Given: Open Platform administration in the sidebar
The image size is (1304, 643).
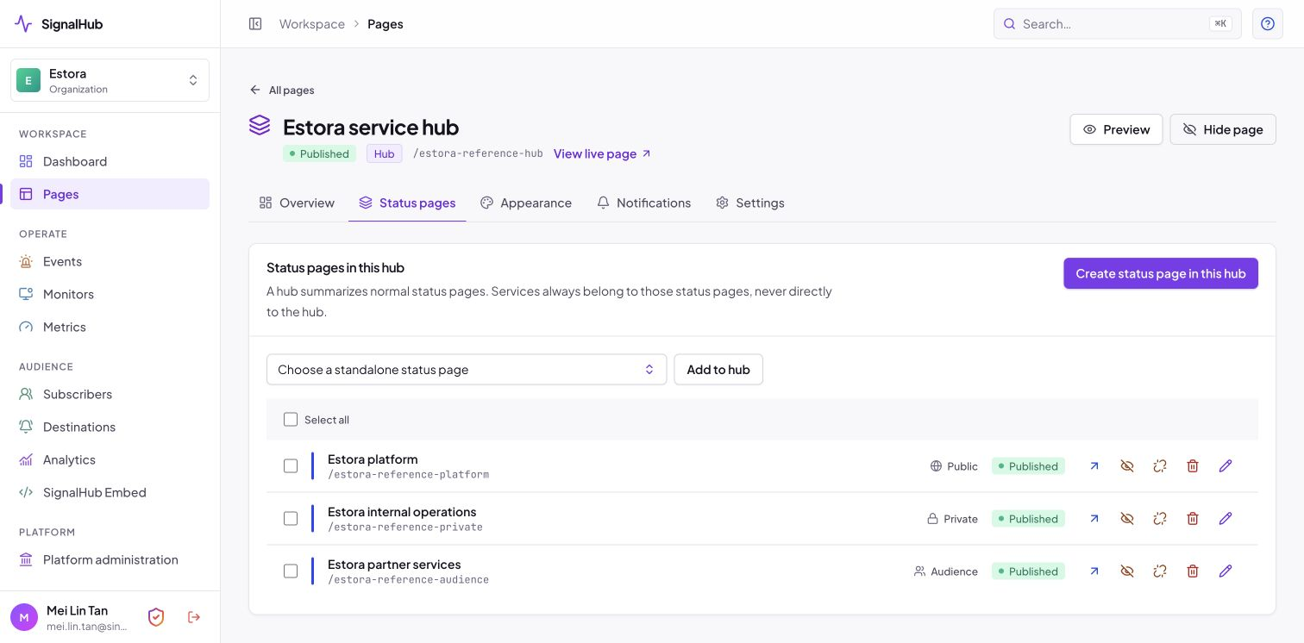Looking at the screenshot, I should (110, 559).
